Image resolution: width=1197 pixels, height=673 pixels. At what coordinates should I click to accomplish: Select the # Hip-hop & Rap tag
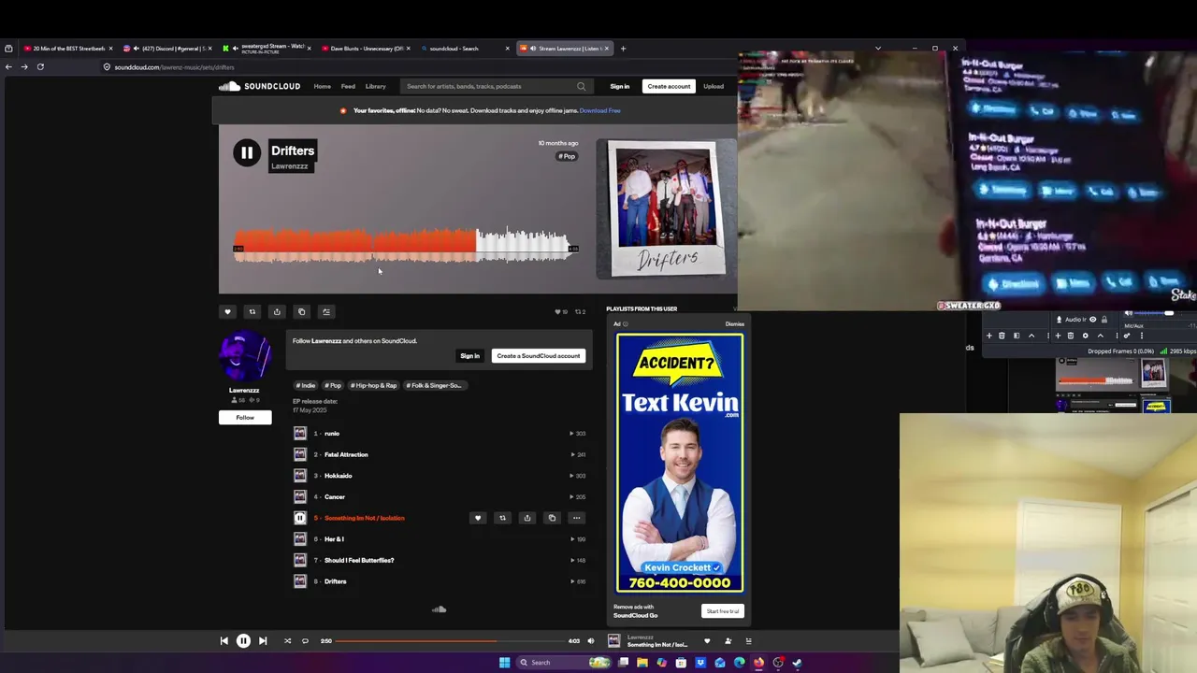(374, 385)
